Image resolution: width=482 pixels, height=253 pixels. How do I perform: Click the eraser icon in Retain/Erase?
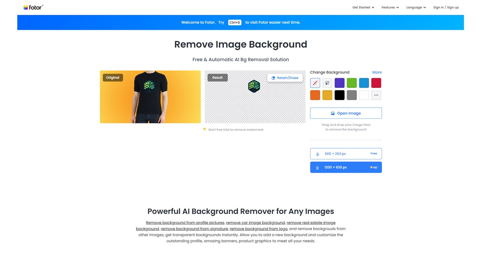click(x=274, y=78)
